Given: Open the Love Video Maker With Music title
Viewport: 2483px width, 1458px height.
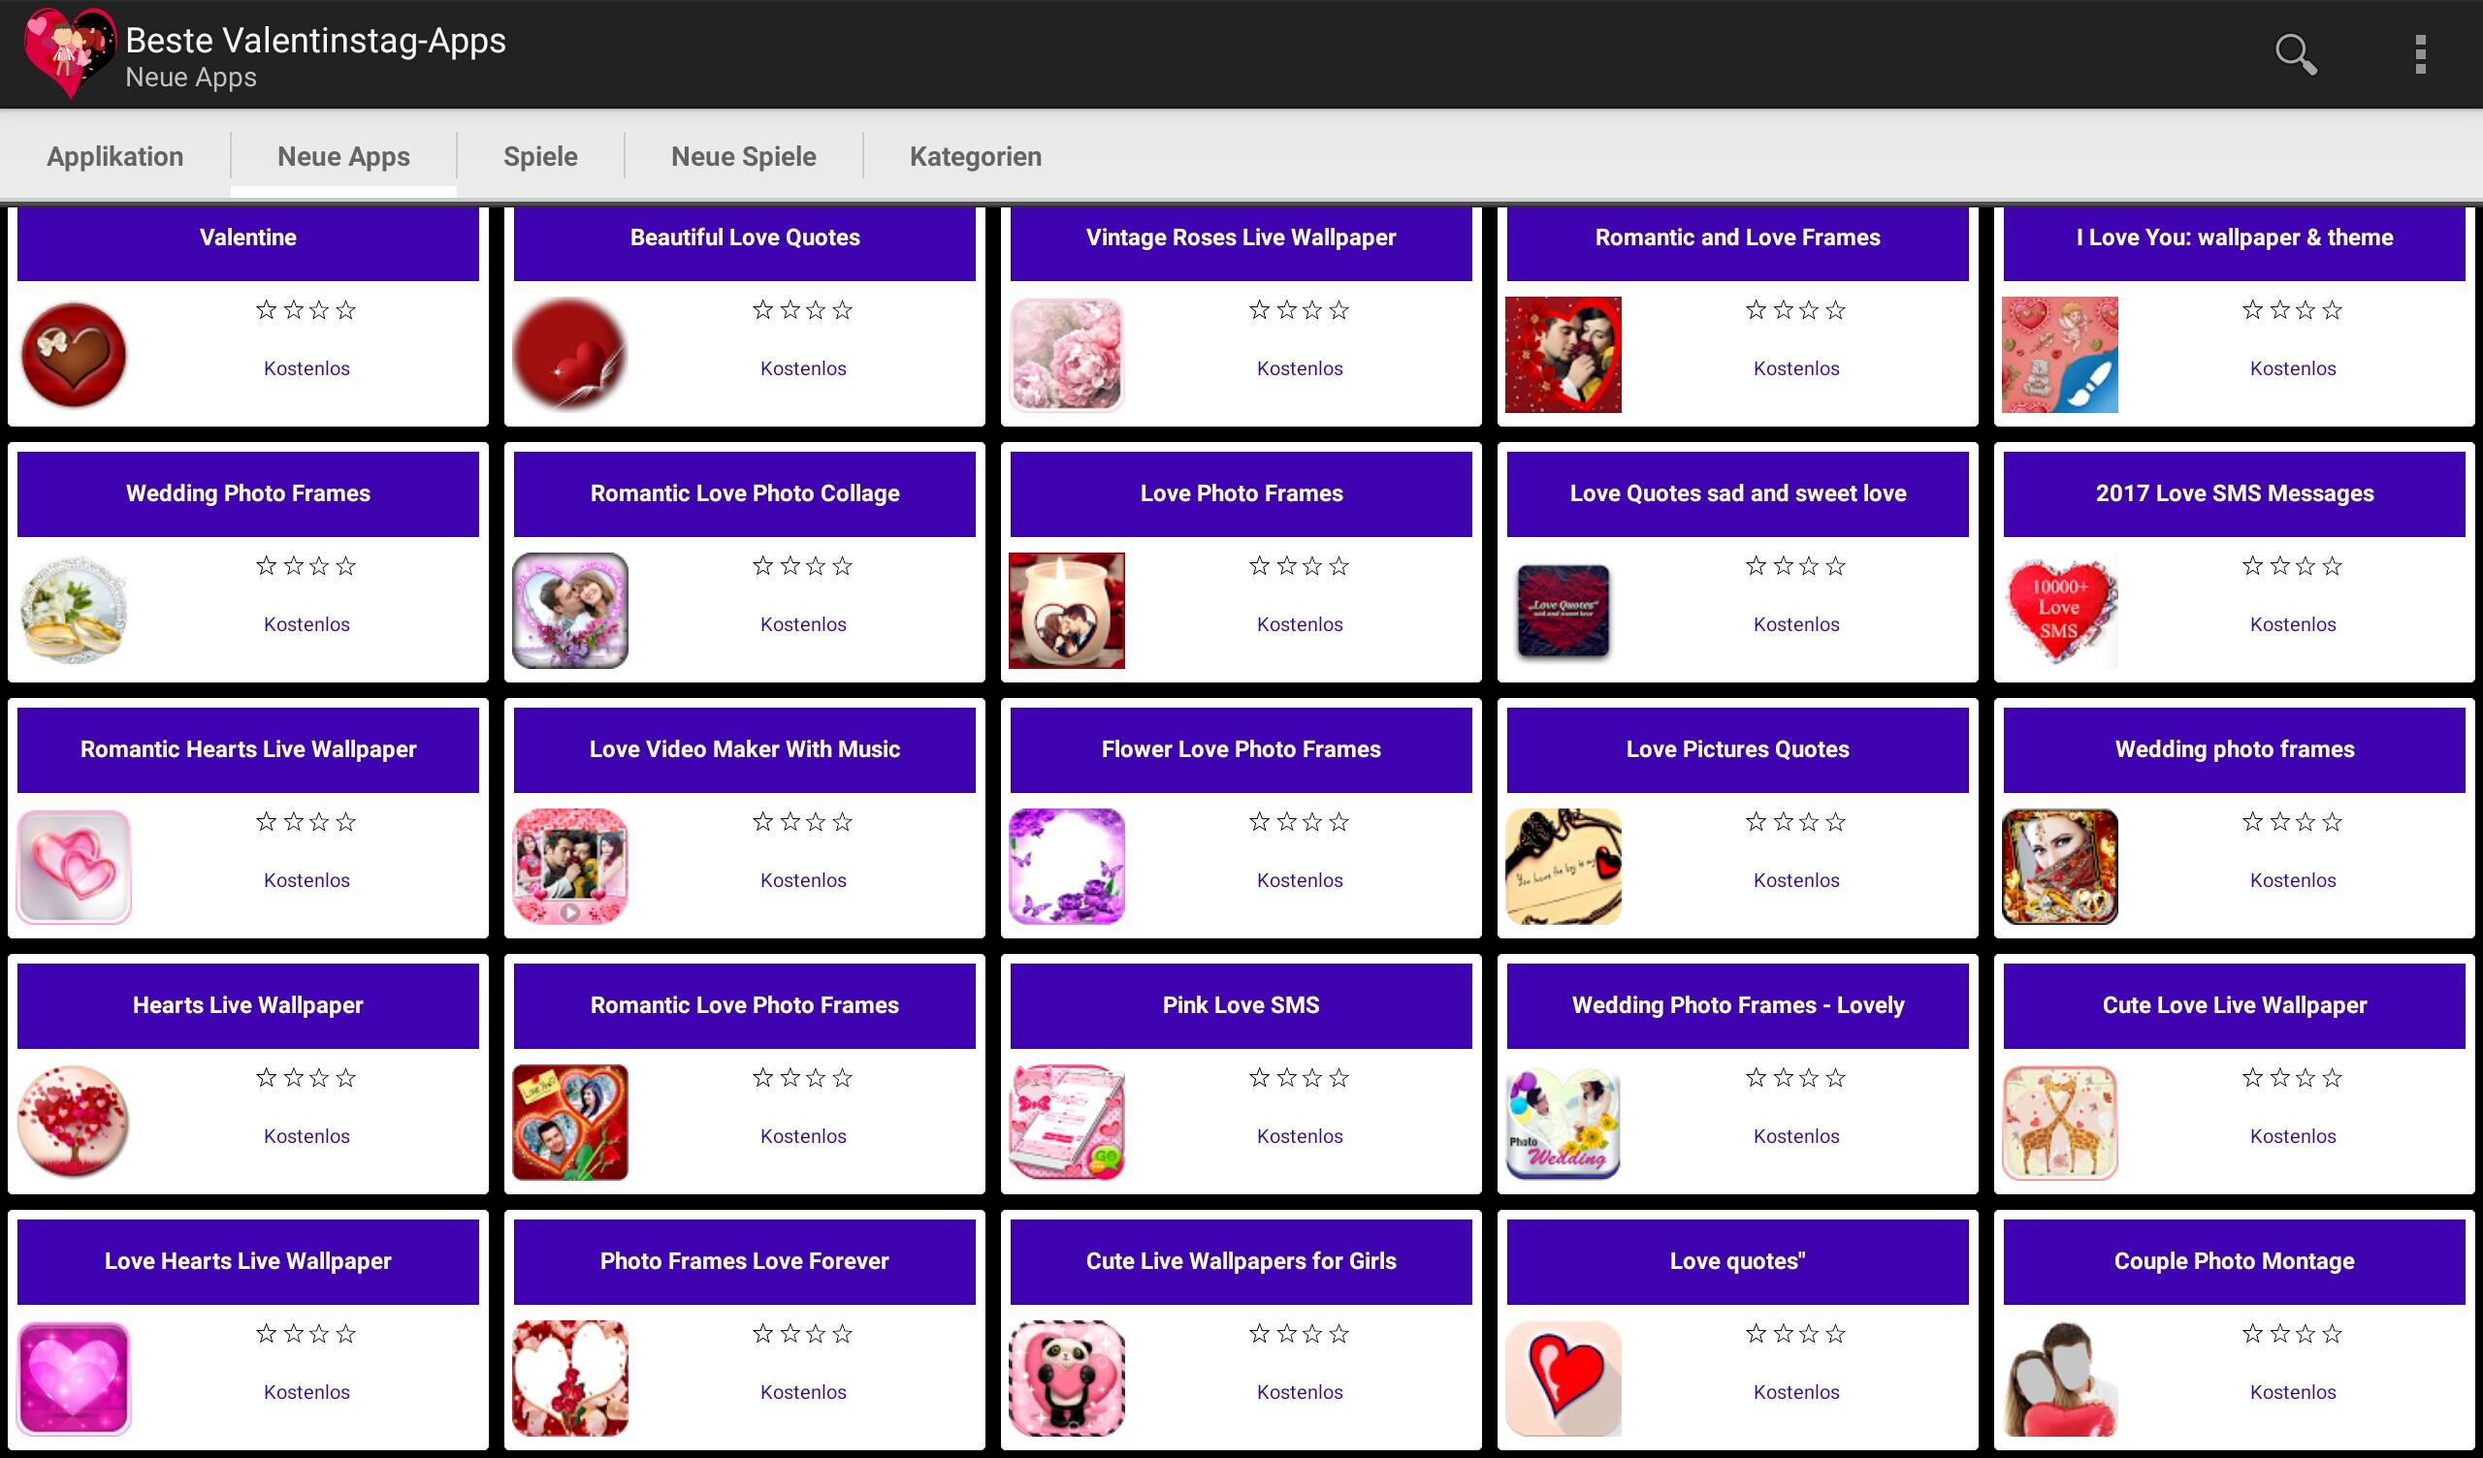Looking at the screenshot, I should click(x=745, y=749).
